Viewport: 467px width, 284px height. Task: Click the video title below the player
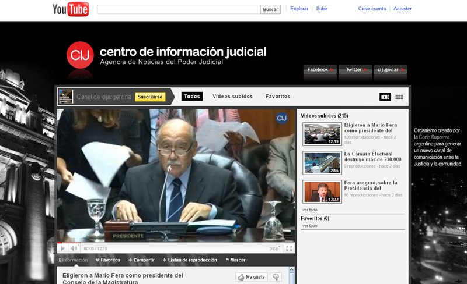tap(123, 278)
